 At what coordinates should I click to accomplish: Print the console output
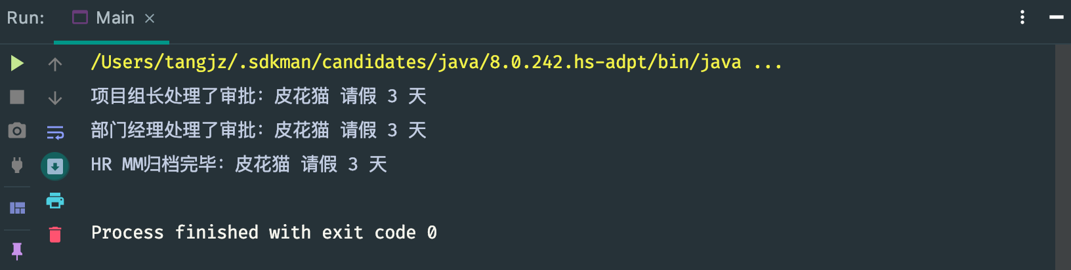pyautogui.click(x=55, y=200)
